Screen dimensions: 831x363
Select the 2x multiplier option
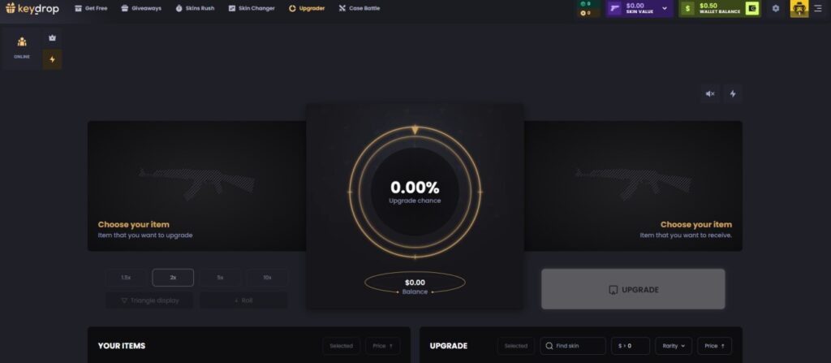click(x=173, y=278)
